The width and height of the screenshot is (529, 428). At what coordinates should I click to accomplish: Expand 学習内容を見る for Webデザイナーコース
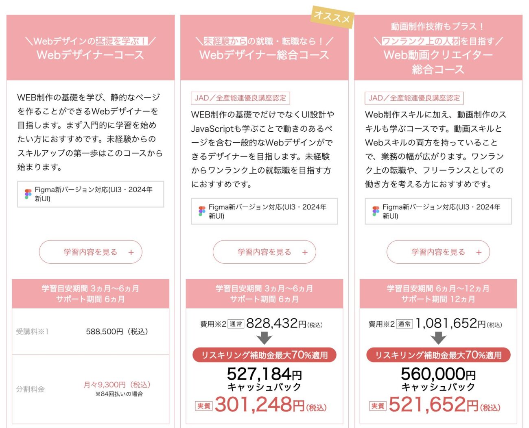click(x=90, y=252)
